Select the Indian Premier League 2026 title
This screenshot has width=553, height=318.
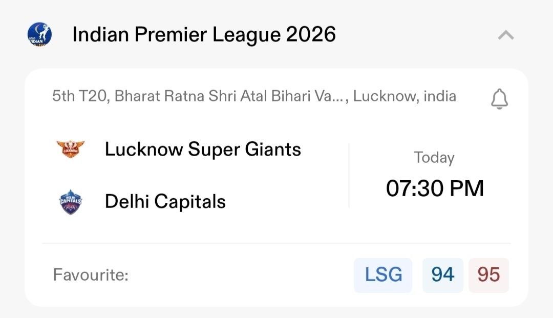204,35
